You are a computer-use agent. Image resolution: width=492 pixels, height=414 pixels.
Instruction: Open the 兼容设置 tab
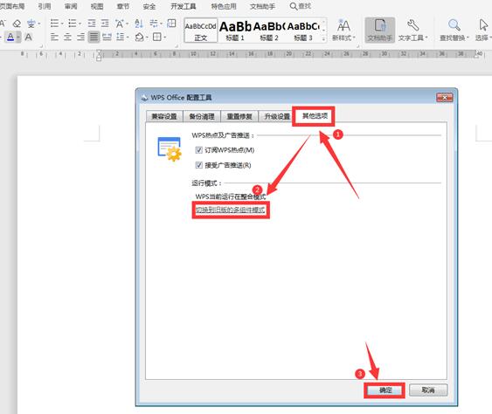[164, 116]
